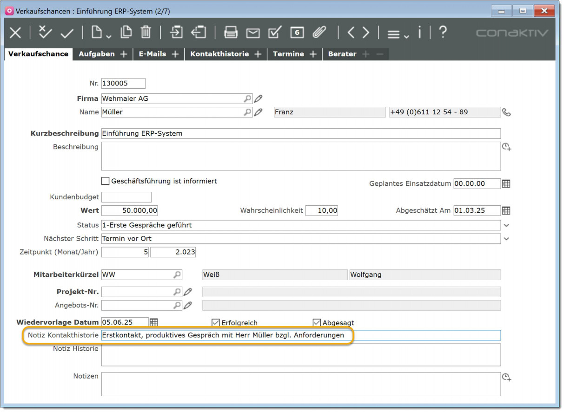Expand the Nächster Schritt dropdown
Image resolution: width=564 pixels, height=412 pixels.
tap(507, 239)
